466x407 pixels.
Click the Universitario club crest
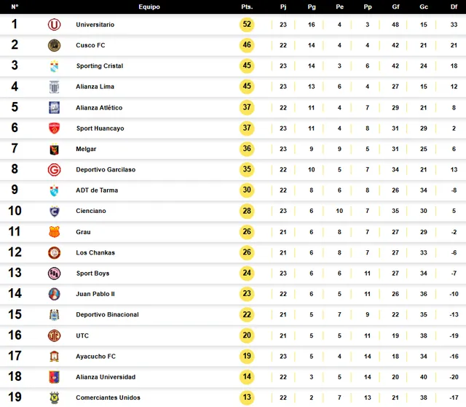pyautogui.click(x=54, y=24)
